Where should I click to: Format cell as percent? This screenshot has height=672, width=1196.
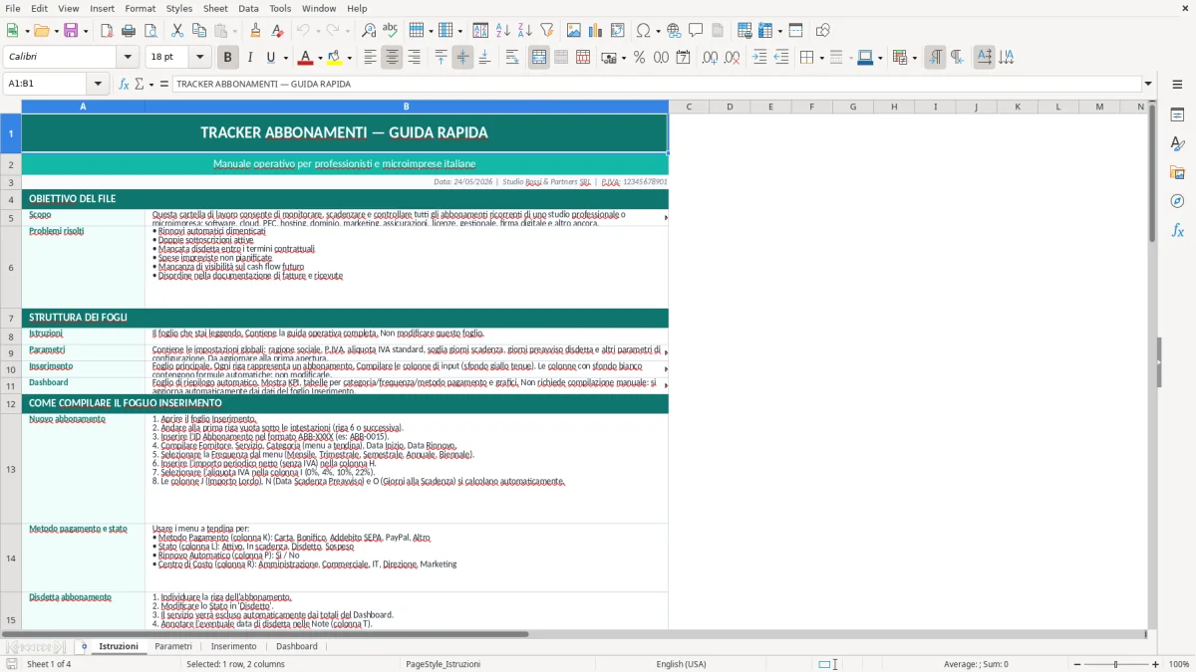[639, 58]
